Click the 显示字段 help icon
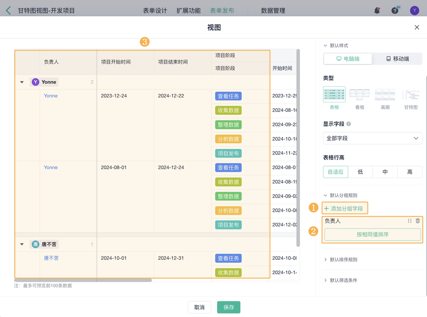 (349, 124)
